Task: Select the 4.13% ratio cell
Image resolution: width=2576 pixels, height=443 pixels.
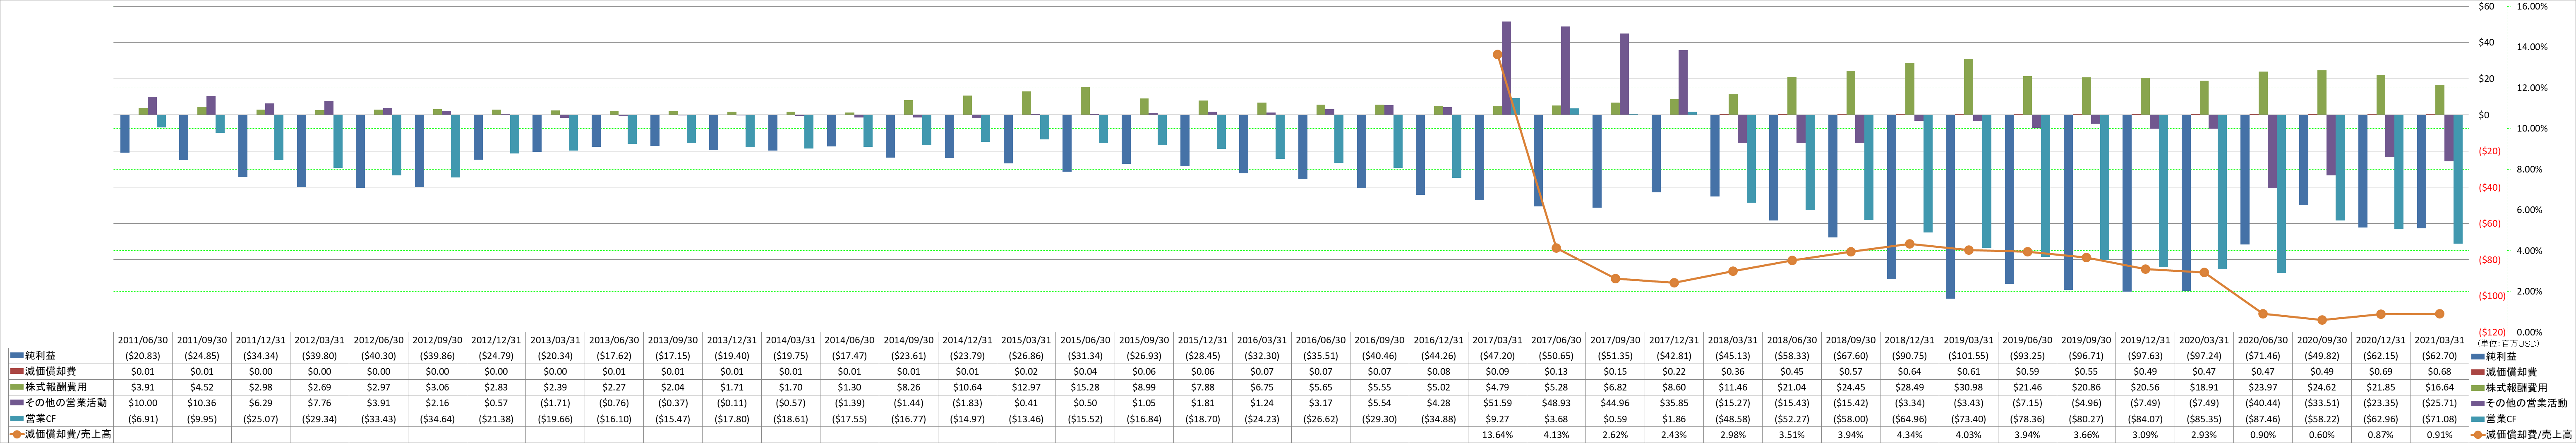Action: 1556,435
